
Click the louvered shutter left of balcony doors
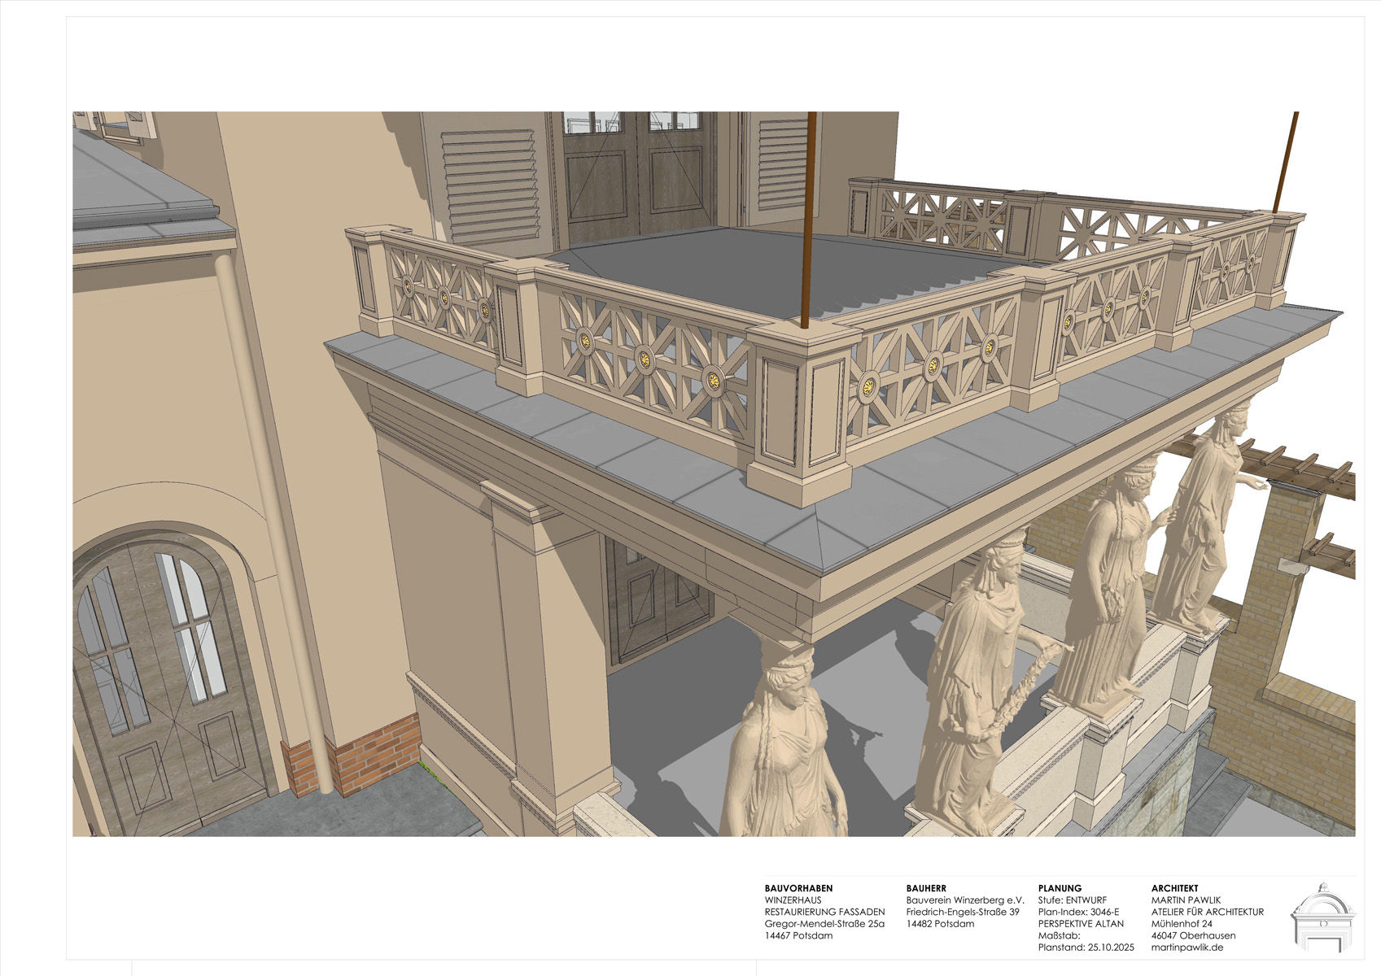tap(490, 187)
